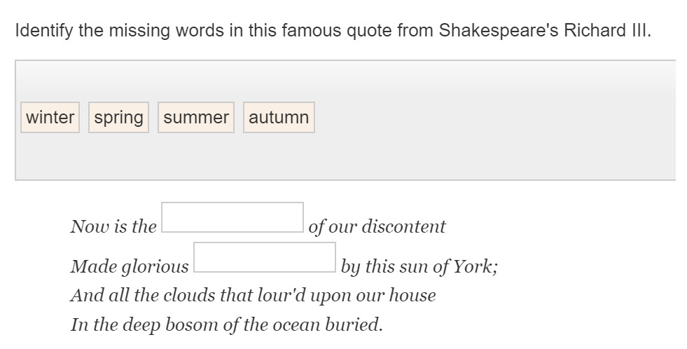Click the line starting 'And all the clouds'
The height and width of the screenshot is (349, 687).
[x=253, y=295]
